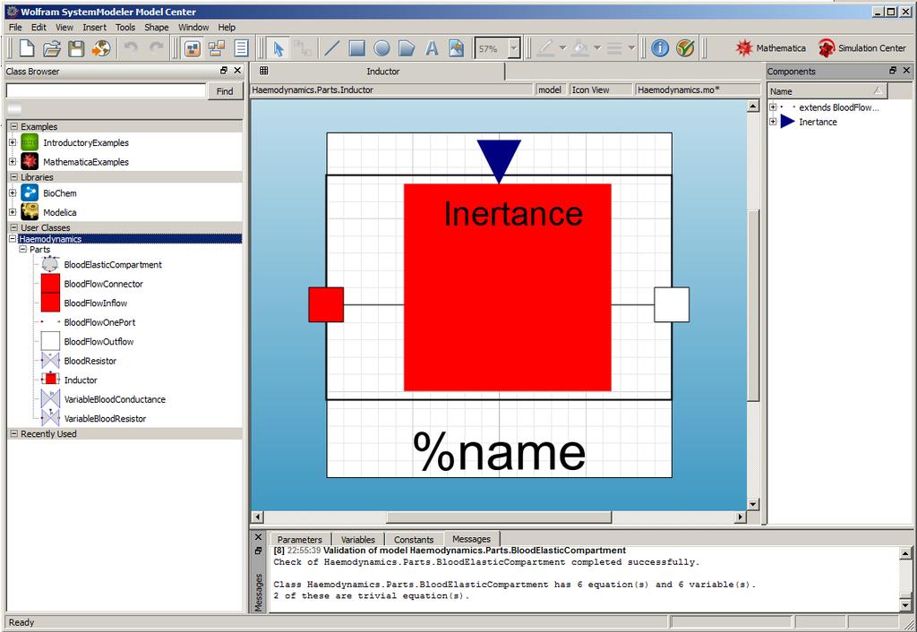Image resolution: width=917 pixels, height=632 pixels.
Task: Click the line style icon
Action: (614, 48)
